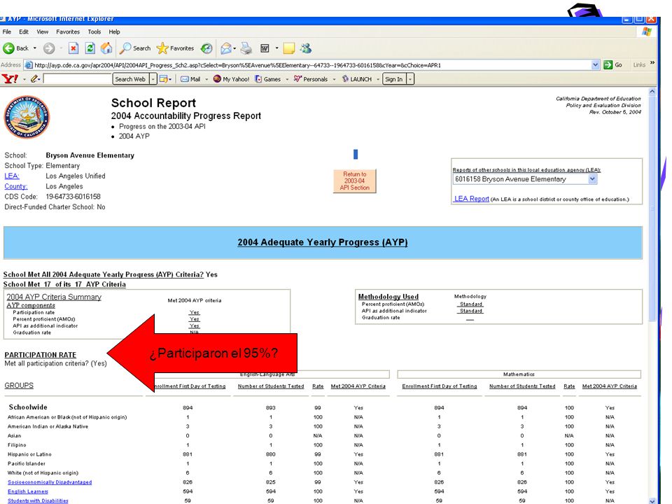Open the File menu
672x504 pixels.
[7, 31]
